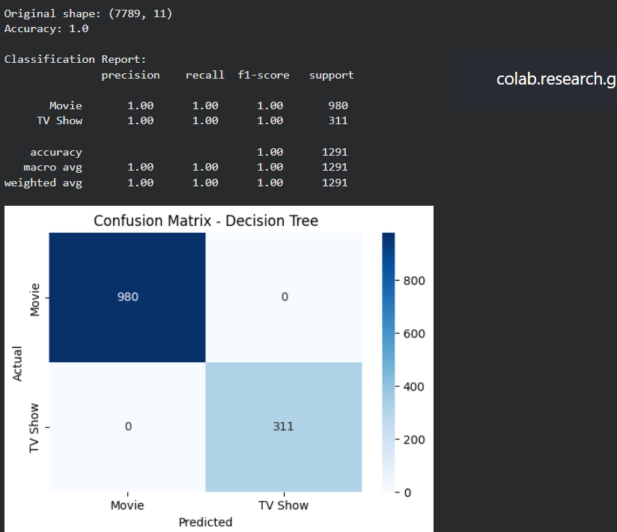
Task: Click the 'Movie' label under the x-axis
Action: pyautogui.click(x=127, y=505)
